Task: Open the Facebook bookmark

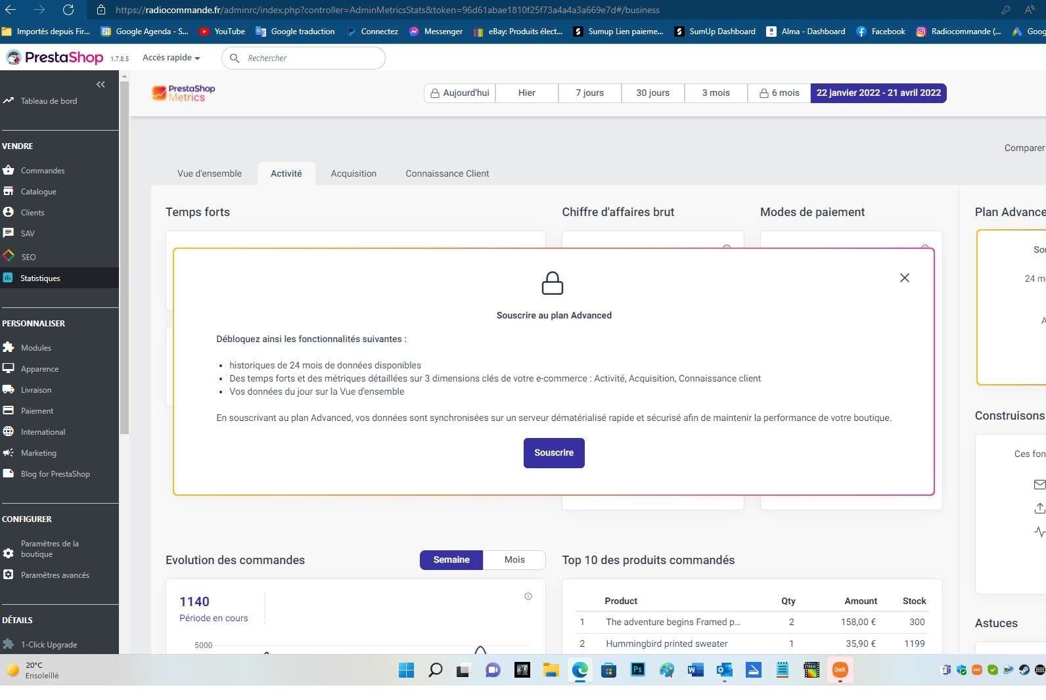Action: [880, 32]
